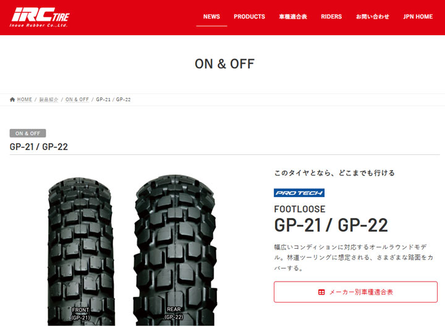Screen dimensions: 445x326
Task: Click the IRC Tire logo
Action: [40, 17]
